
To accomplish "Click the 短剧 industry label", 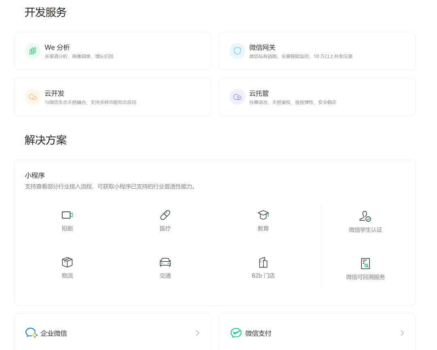I will [67, 228].
